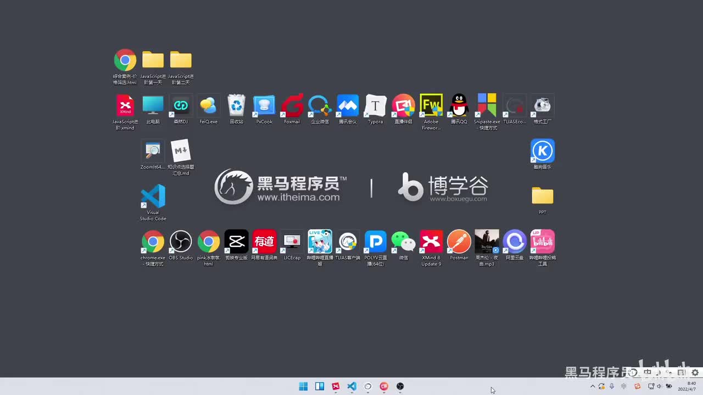
Task: Click the microphone tray icon
Action: 612,386
